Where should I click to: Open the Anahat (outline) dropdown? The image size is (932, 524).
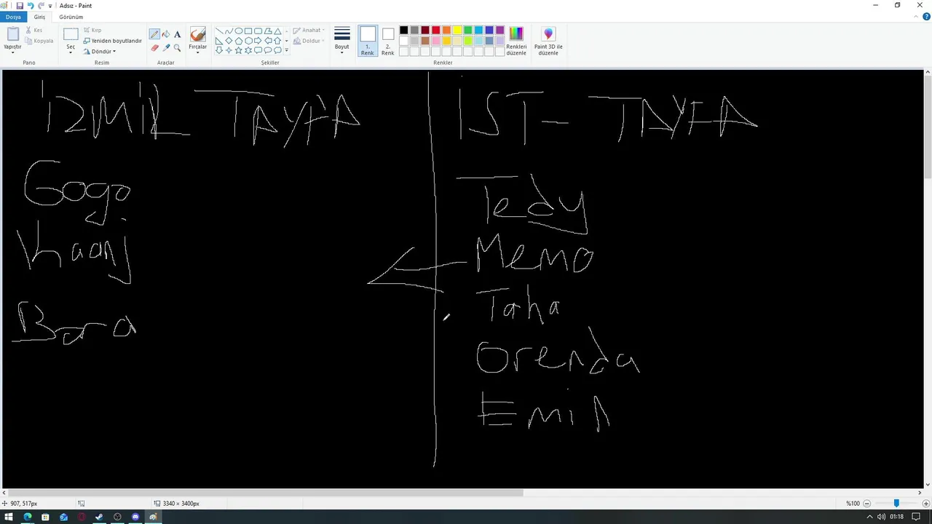(x=309, y=31)
